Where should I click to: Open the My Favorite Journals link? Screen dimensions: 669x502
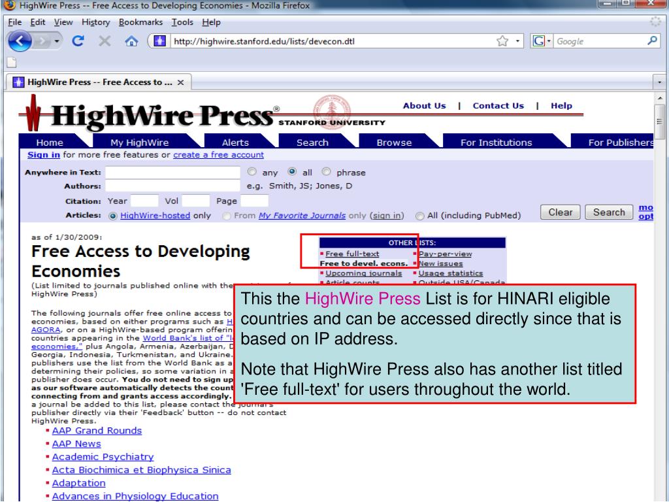(302, 216)
